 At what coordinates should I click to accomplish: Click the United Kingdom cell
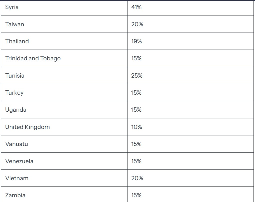pyautogui.click(x=64, y=127)
